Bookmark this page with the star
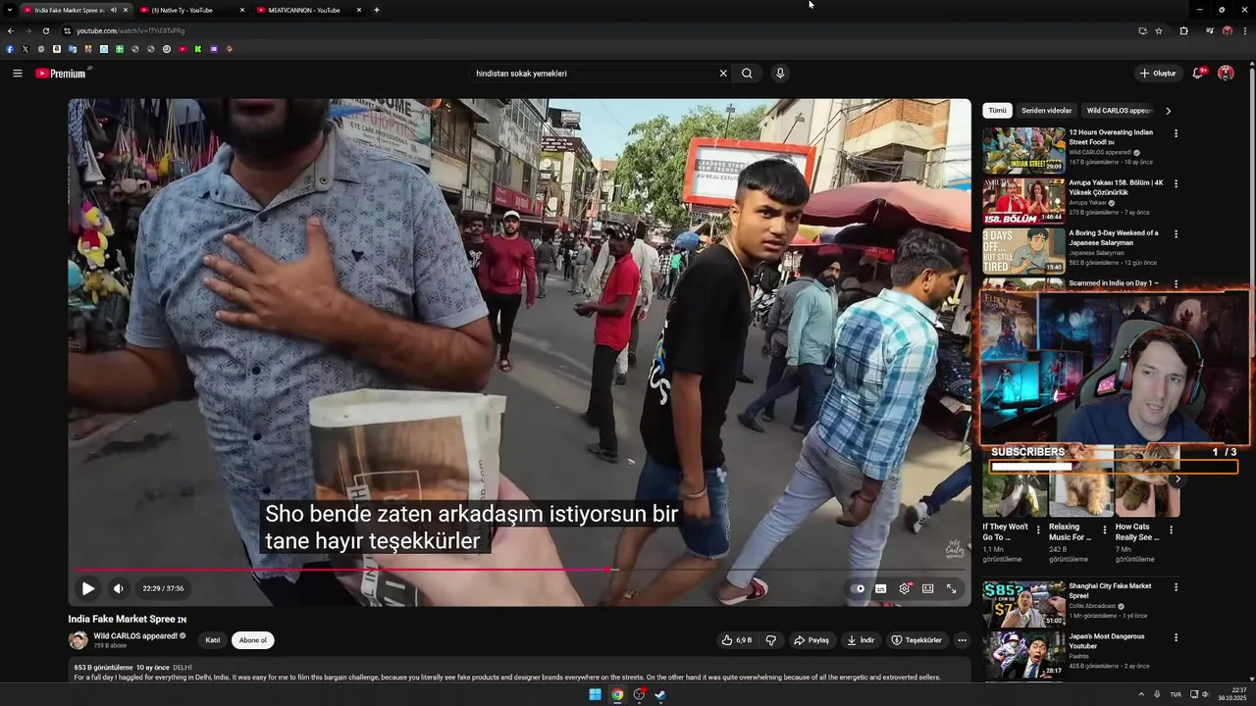This screenshot has width=1256, height=706. tap(1159, 30)
